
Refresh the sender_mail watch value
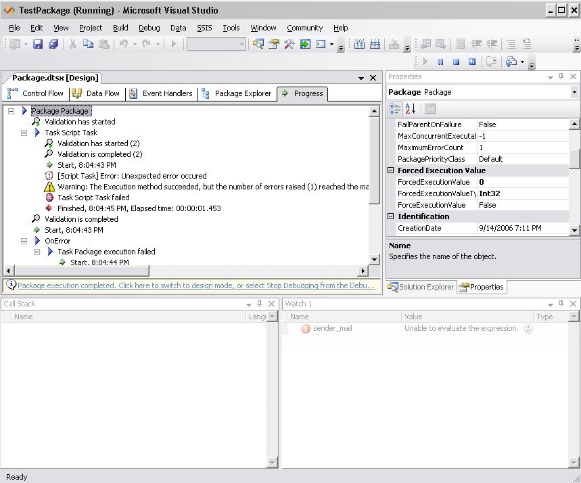click(x=528, y=329)
